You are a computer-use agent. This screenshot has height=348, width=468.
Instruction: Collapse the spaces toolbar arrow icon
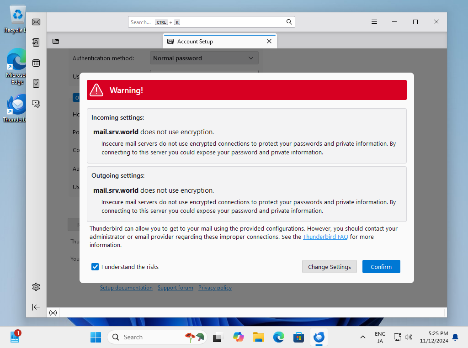(x=36, y=307)
